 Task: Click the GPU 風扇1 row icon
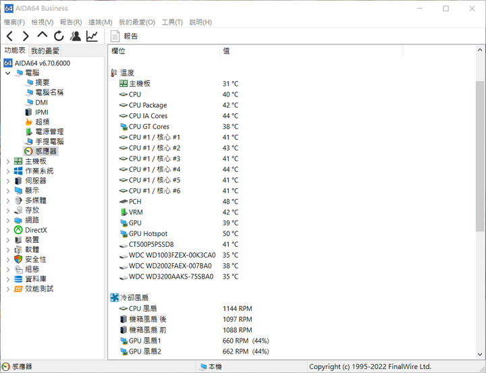pyautogui.click(x=124, y=341)
